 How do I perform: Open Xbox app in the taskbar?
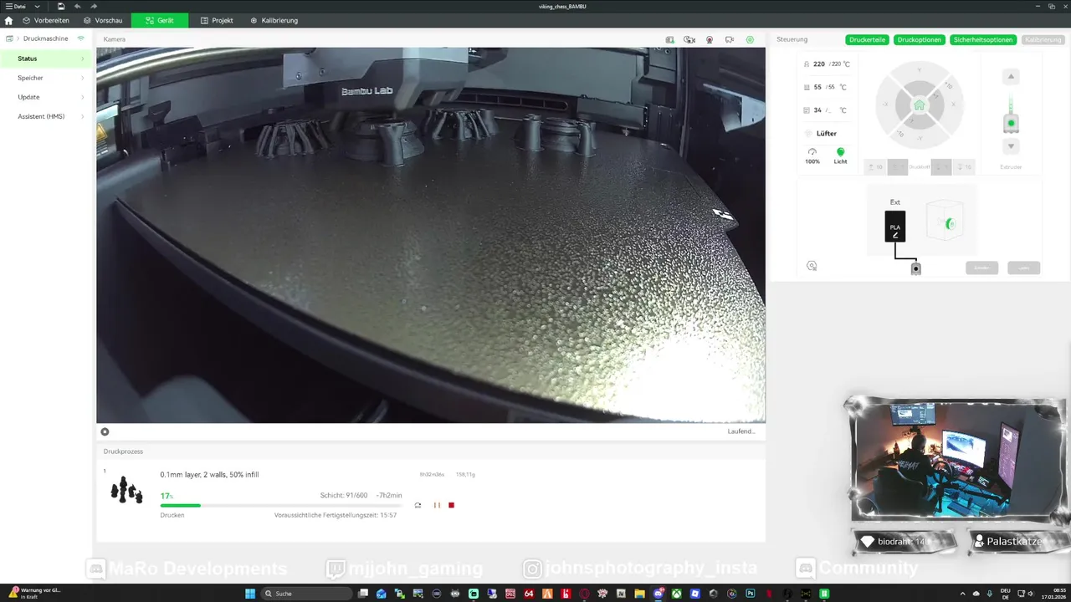[x=676, y=594]
